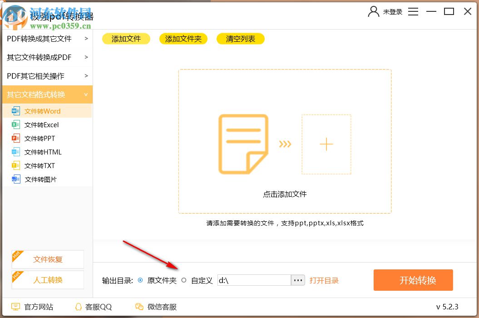Click the output path input field

254,280
